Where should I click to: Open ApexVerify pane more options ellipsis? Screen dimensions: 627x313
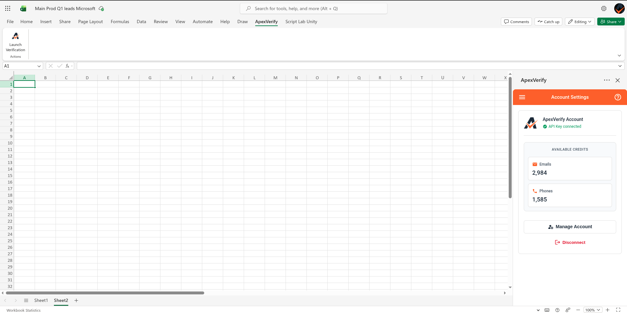pyautogui.click(x=607, y=80)
